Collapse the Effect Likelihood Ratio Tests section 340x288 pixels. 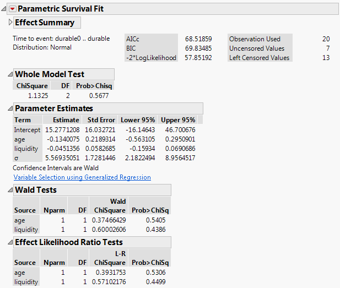click(10, 242)
